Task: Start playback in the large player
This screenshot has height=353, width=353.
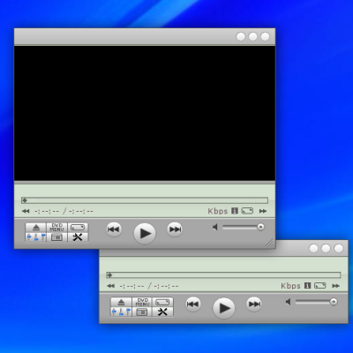Action: [145, 234]
